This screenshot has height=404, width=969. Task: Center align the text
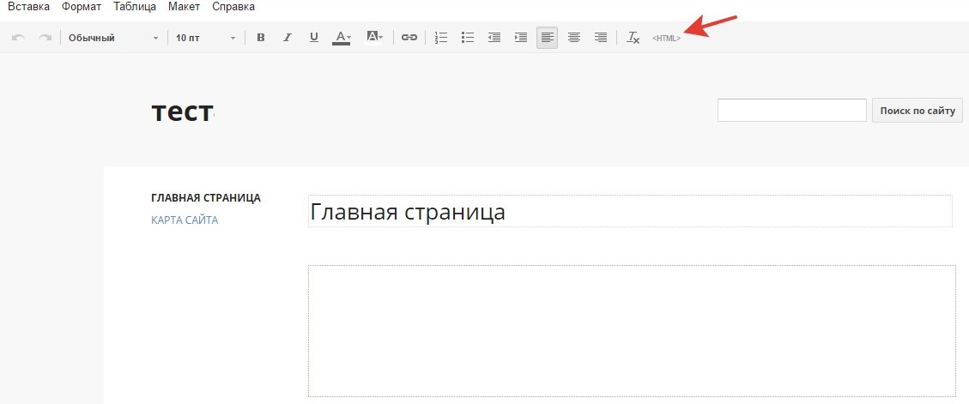(574, 38)
